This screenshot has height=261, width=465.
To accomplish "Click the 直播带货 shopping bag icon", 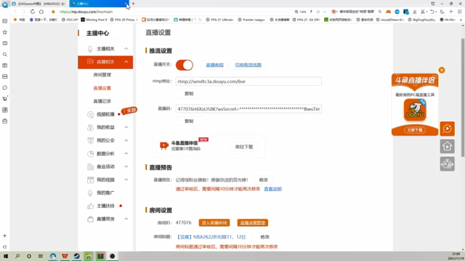I will coord(90,219).
